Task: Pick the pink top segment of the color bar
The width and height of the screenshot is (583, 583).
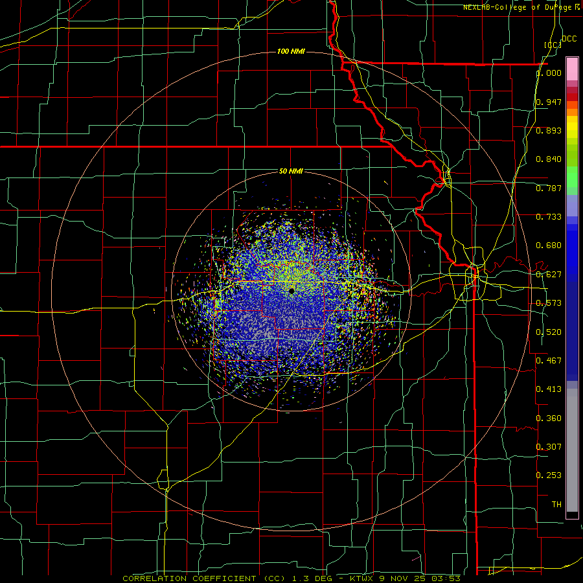Action: tap(572, 69)
